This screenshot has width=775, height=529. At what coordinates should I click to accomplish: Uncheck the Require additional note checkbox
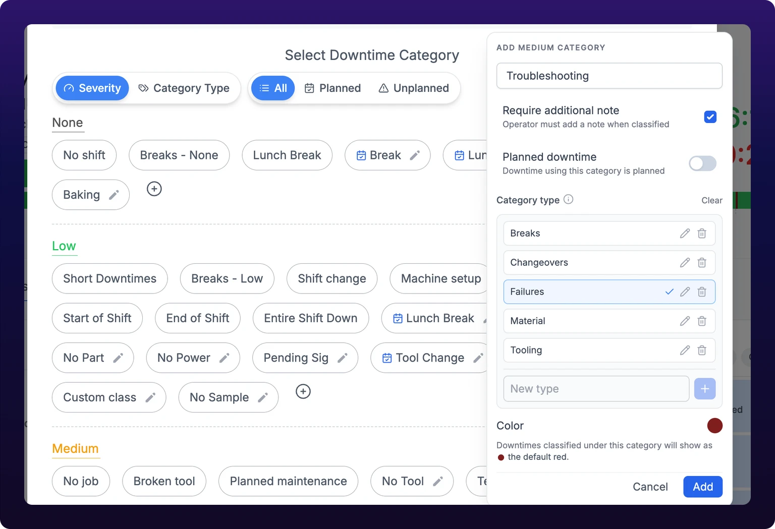tap(710, 117)
